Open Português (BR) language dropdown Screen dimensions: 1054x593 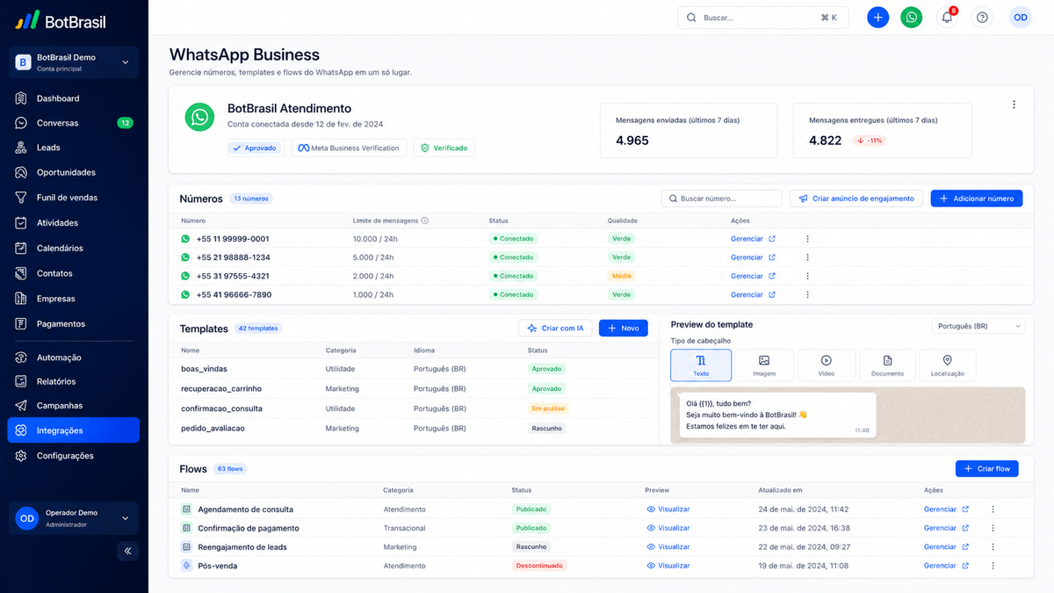coord(978,326)
